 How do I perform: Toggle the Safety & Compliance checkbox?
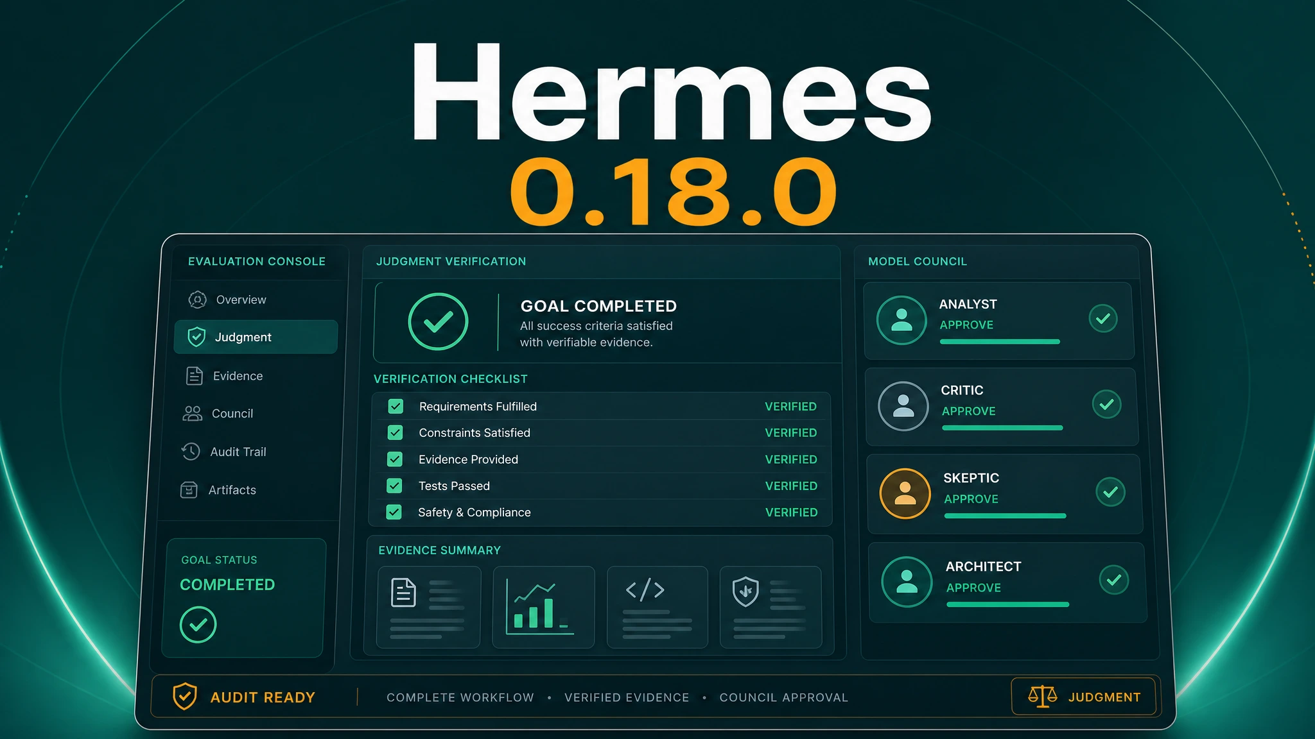tap(394, 512)
